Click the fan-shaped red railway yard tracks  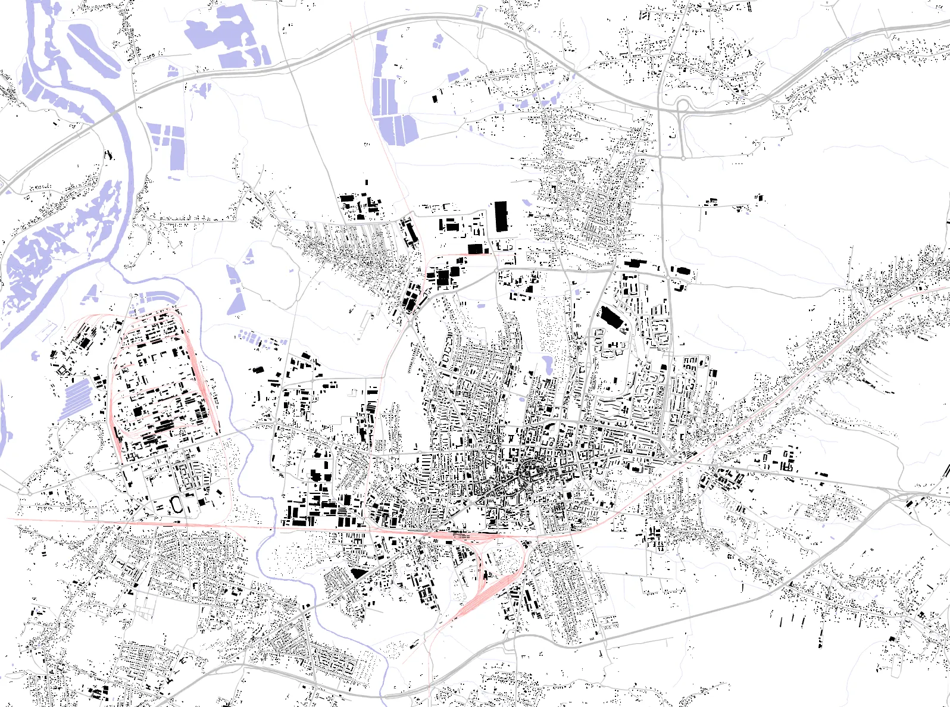click(488, 594)
